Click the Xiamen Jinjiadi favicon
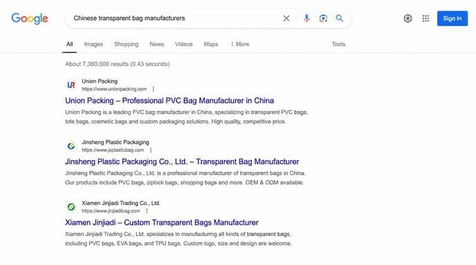Image resolution: width=476 pixels, height=265 pixels. tap(71, 207)
